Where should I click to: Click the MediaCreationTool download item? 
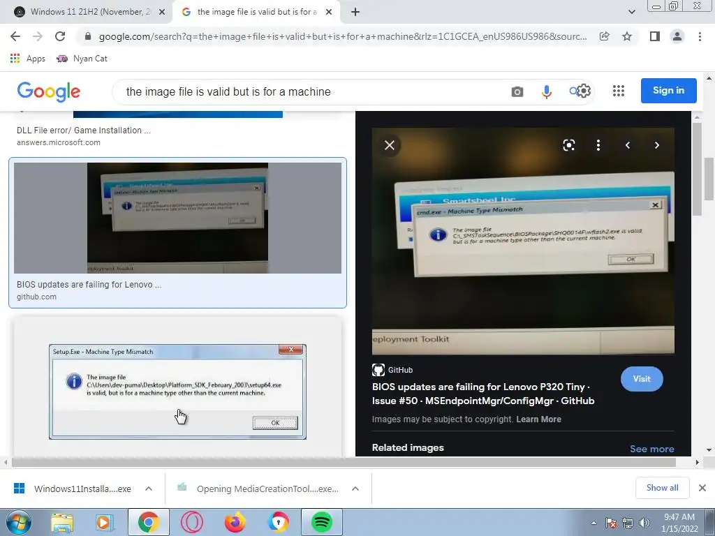tap(258, 489)
